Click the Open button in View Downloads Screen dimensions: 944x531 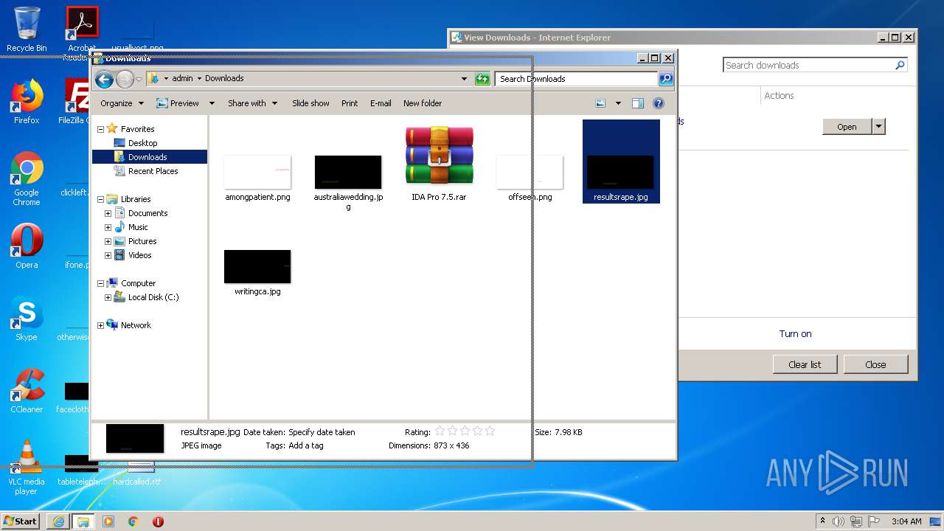(x=847, y=127)
